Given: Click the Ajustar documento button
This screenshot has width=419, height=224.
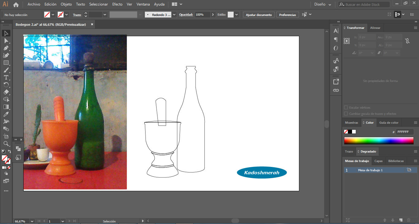Looking at the screenshot, I should [259, 15].
